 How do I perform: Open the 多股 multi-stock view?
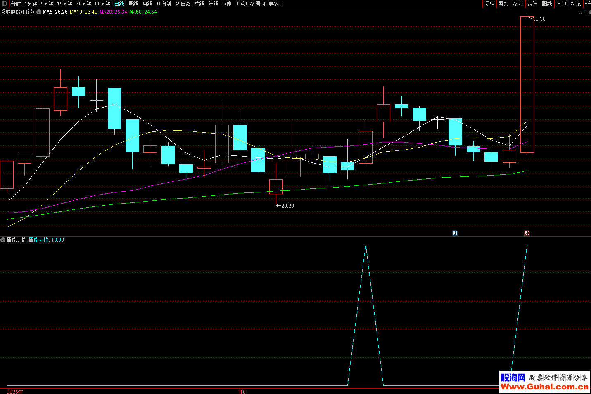pos(518,4)
